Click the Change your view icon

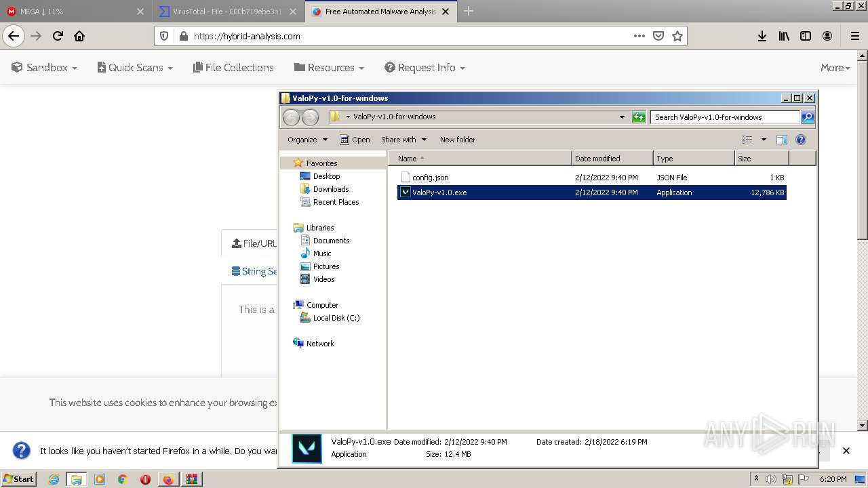tap(747, 140)
